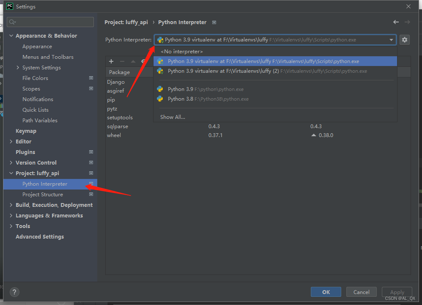Expand Build, Execution, Deployment section
422x305 pixels.
point(11,205)
